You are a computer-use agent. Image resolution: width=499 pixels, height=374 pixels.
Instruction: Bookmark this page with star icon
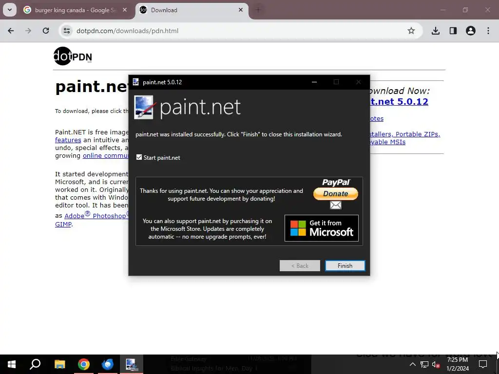pyautogui.click(x=411, y=31)
